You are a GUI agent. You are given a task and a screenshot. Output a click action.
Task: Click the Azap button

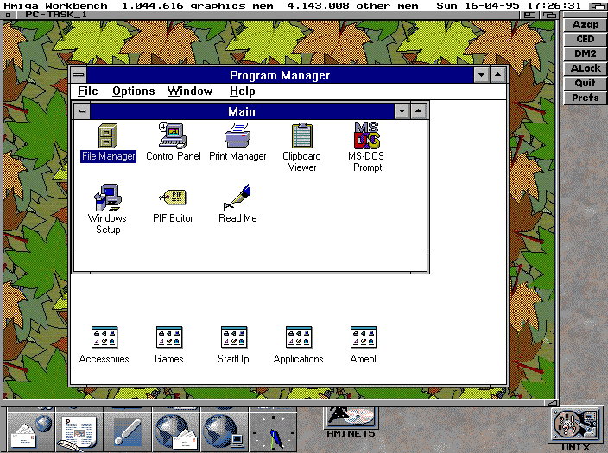coord(586,24)
